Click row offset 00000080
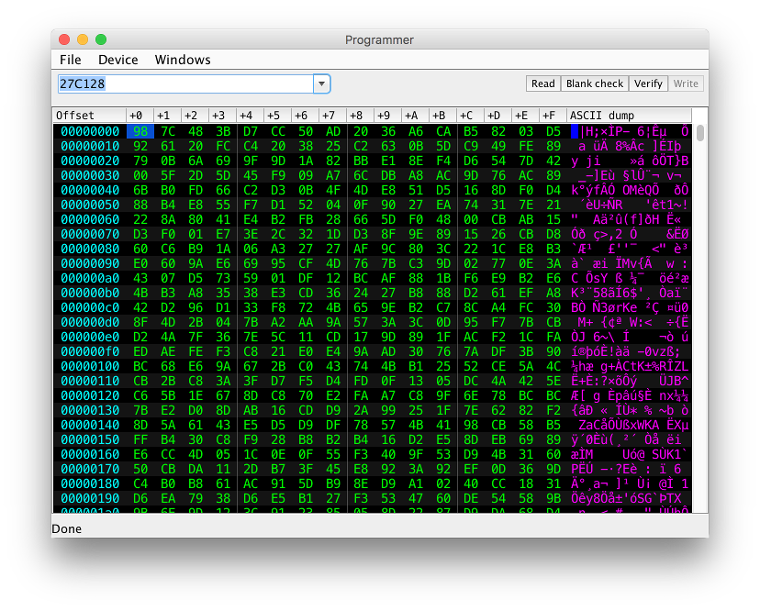Screen dimensions: 760x611 point(89,249)
